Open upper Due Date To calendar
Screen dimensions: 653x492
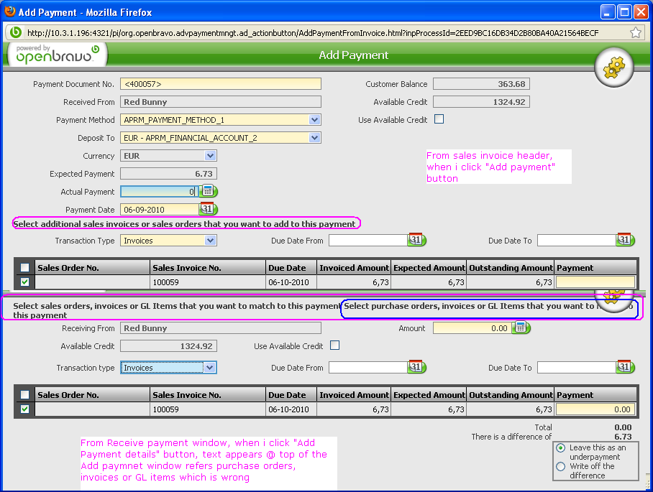[625, 240]
